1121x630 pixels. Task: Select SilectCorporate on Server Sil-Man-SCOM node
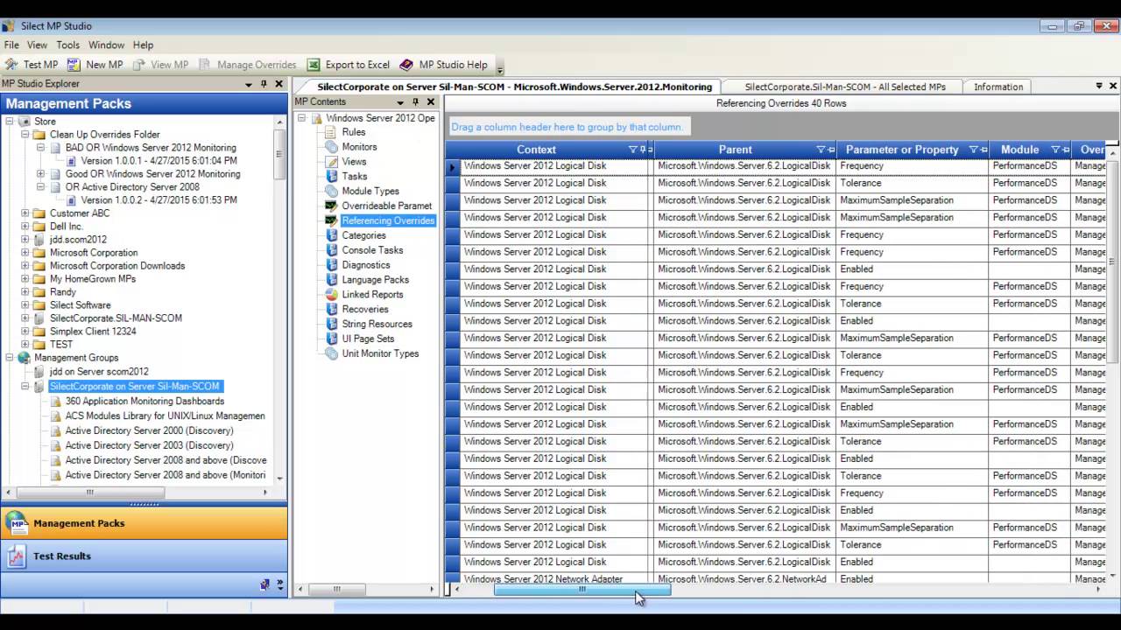click(134, 387)
